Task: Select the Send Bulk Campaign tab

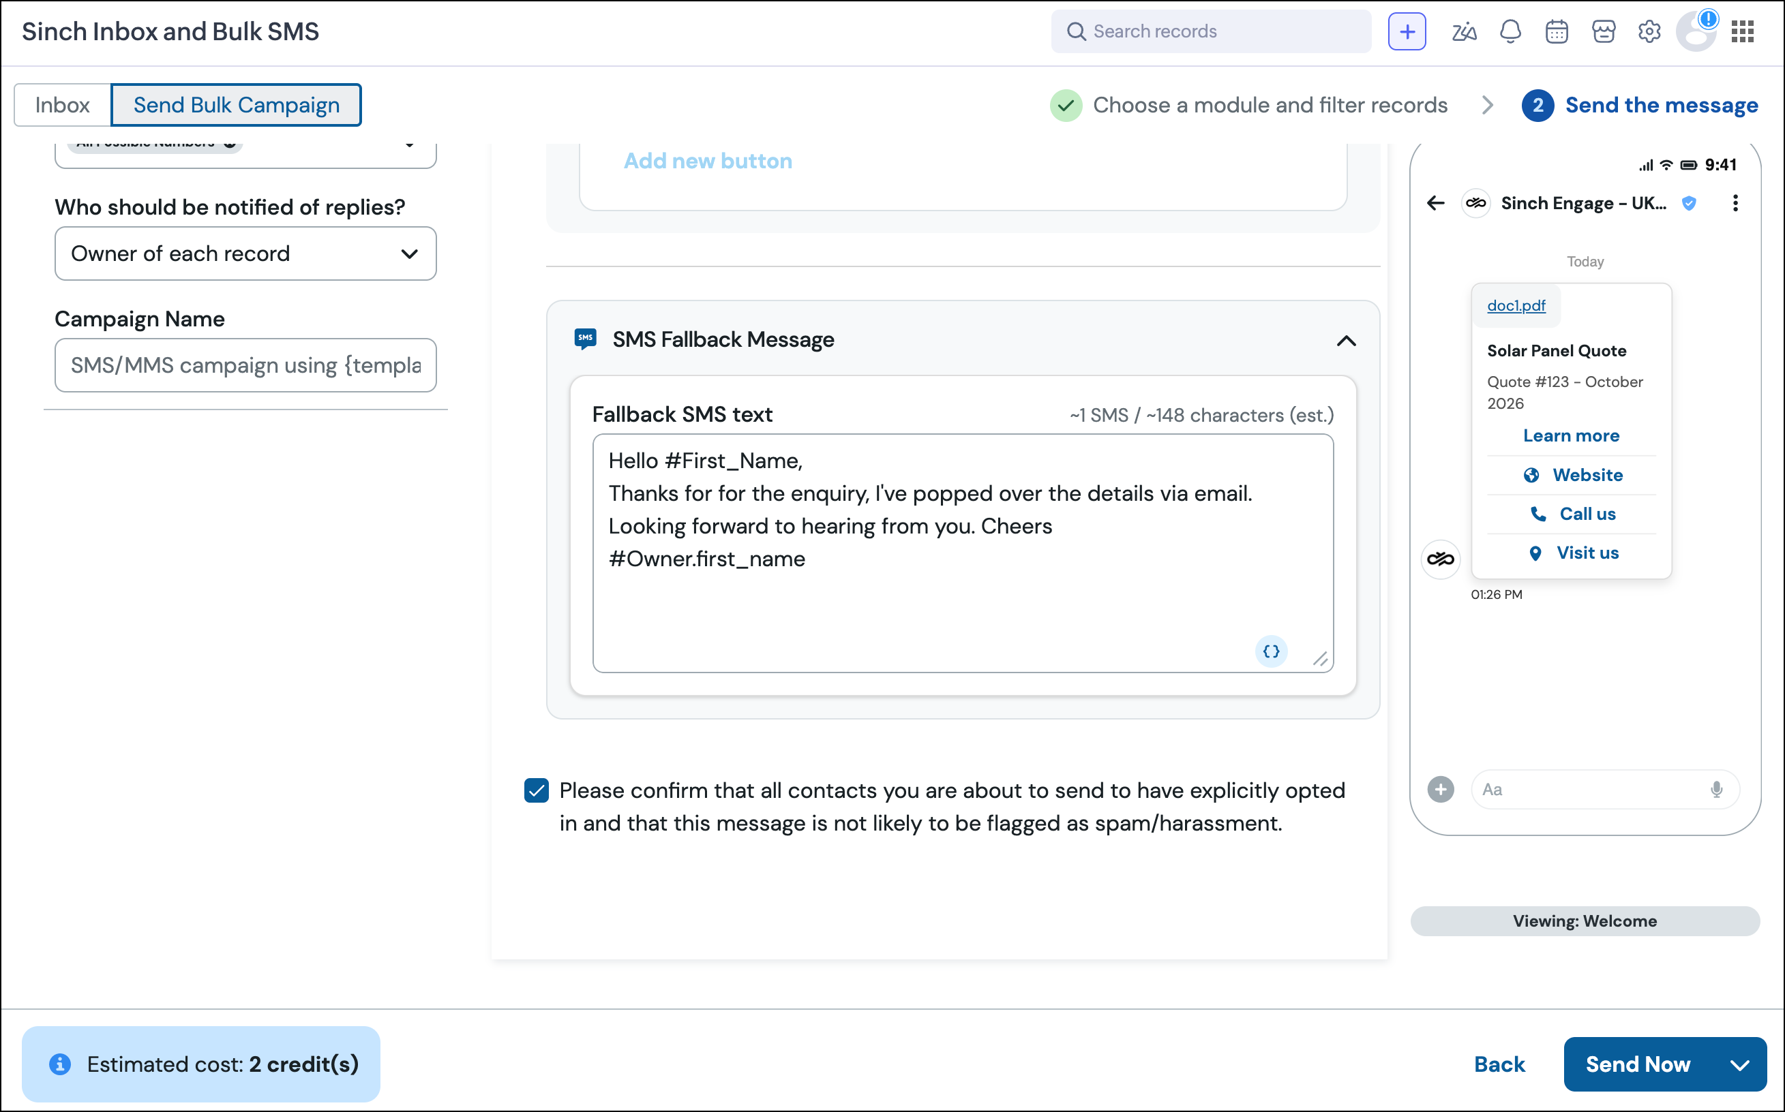Action: (236, 104)
